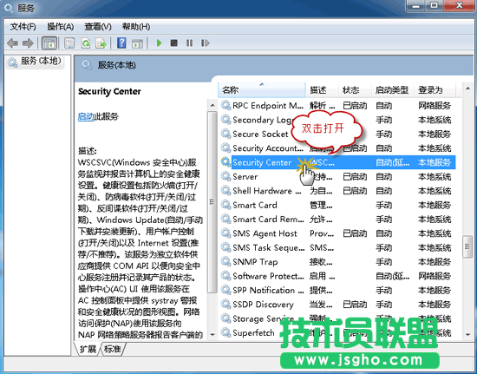Click the Back arrow toolbar icon
Viewport: 477px width, 374px height.
[12, 43]
